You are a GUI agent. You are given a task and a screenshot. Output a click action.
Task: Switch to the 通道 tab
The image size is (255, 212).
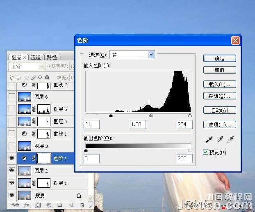click(x=36, y=58)
